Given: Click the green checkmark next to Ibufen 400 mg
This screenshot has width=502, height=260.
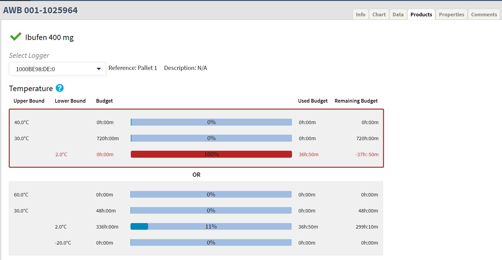Looking at the screenshot, I should tap(15, 37).
